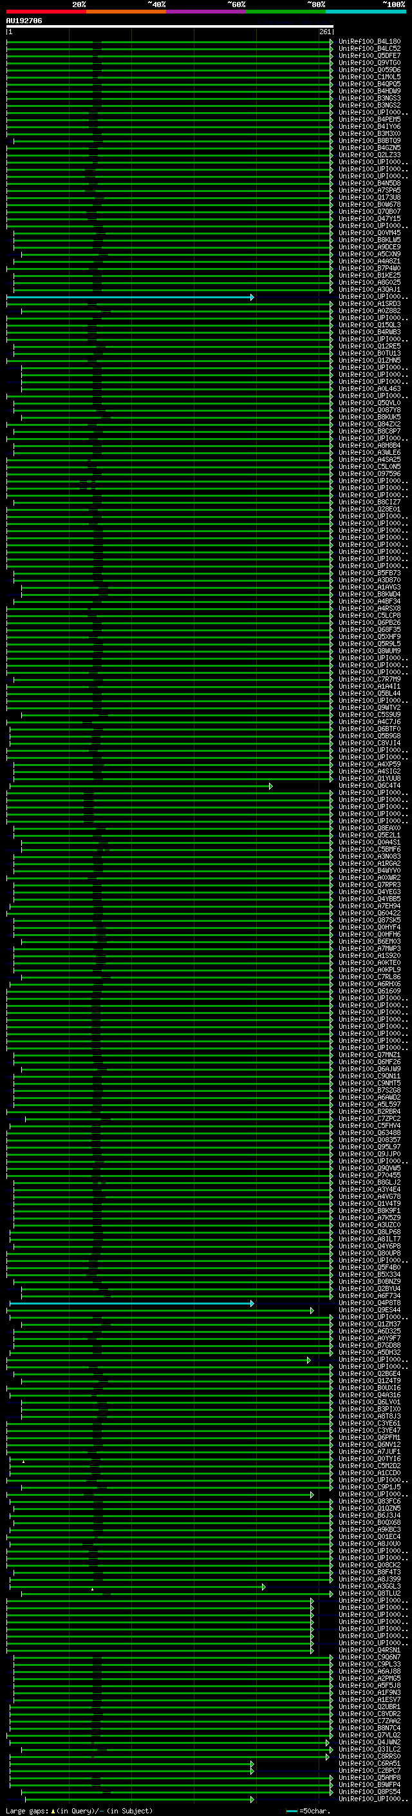Select the UniRef100_A6AJ88 label

370,1672
